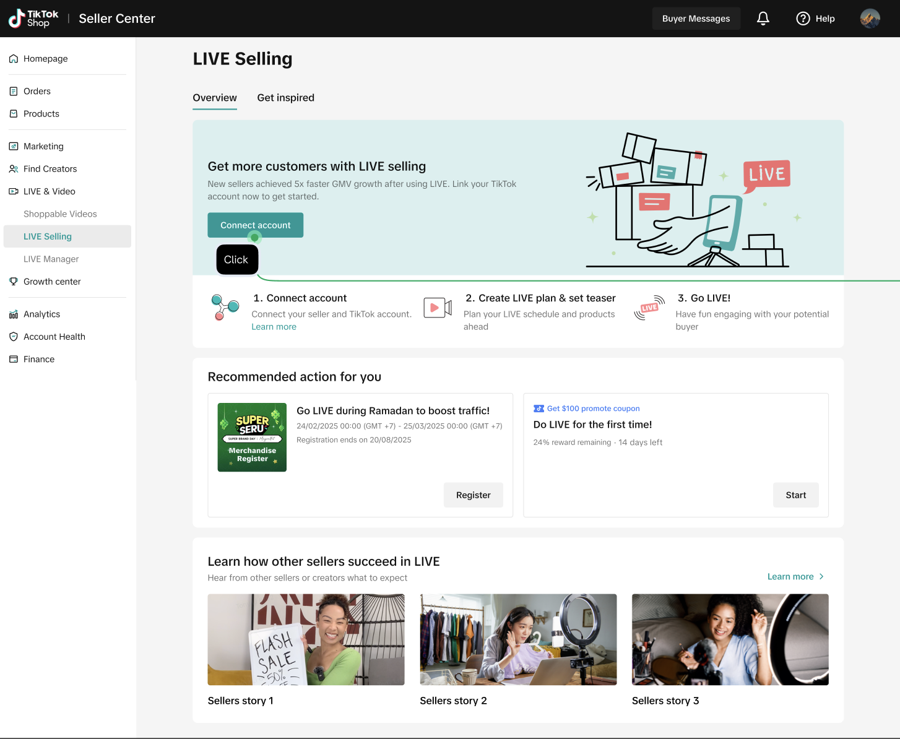Image resolution: width=900 pixels, height=739 pixels.
Task: Open the user profile avatar
Action: click(870, 19)
